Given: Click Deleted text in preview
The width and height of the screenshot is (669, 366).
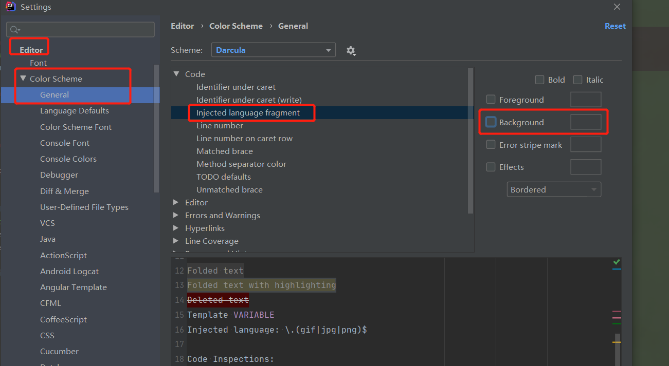Looking at the screenshot, I should pyautogui.click(x=218, y=300).
